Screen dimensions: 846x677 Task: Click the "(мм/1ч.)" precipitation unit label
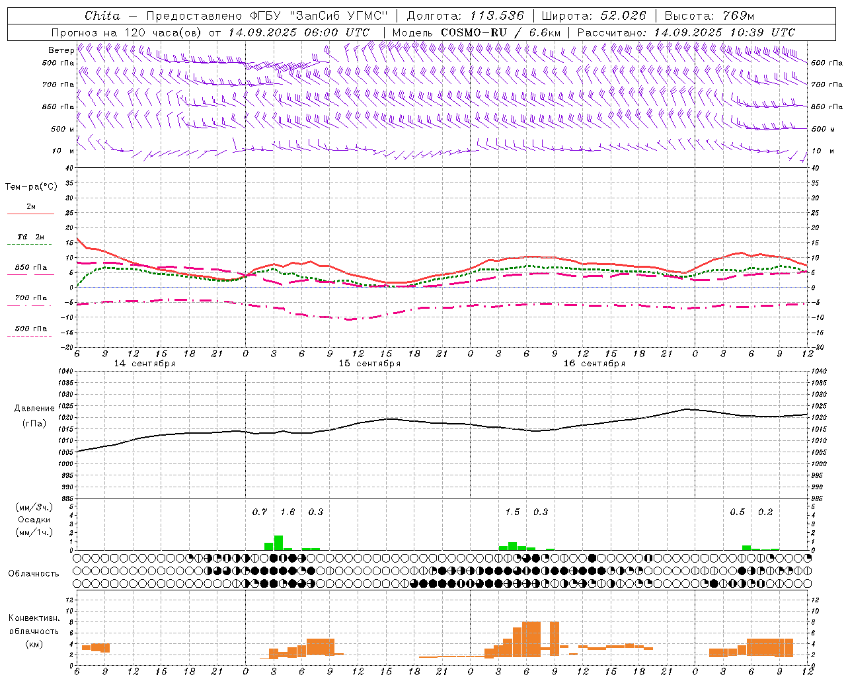pos(34,532)
